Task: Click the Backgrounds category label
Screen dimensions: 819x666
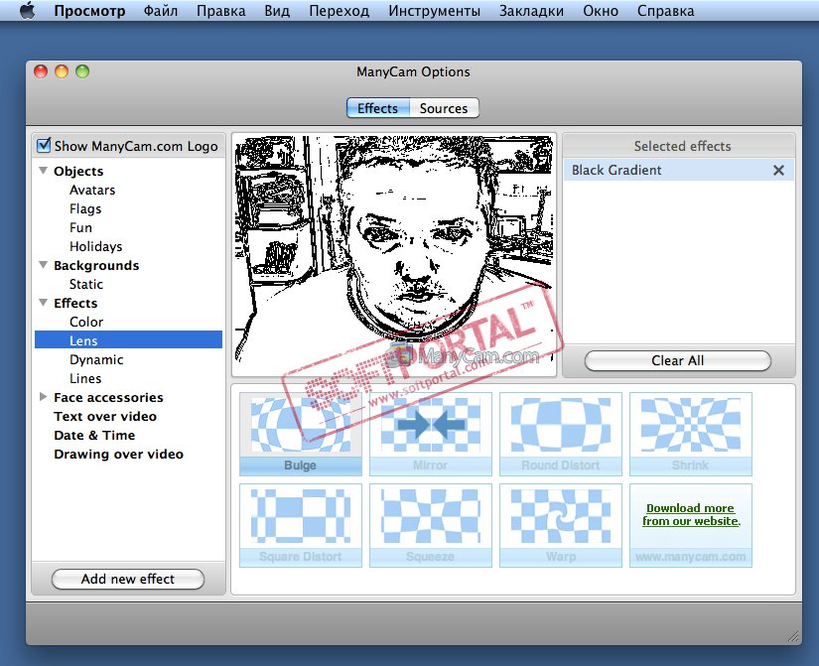Action: 96,265
